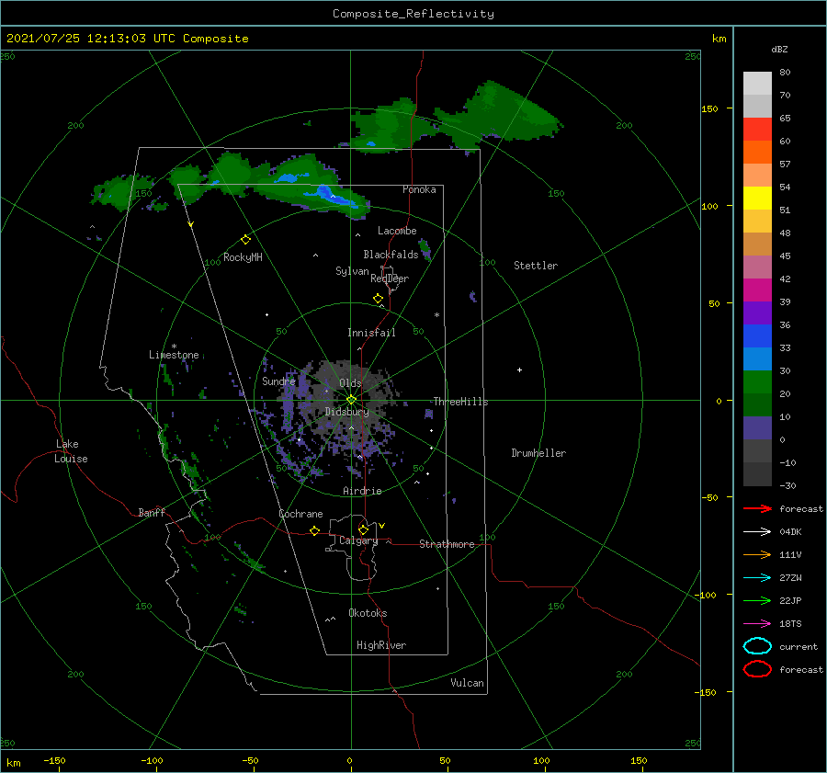Image resolution: width=827 pixels, height=773 pixels.
Task: Click the 04DK legend text
Action: point(790,532)
